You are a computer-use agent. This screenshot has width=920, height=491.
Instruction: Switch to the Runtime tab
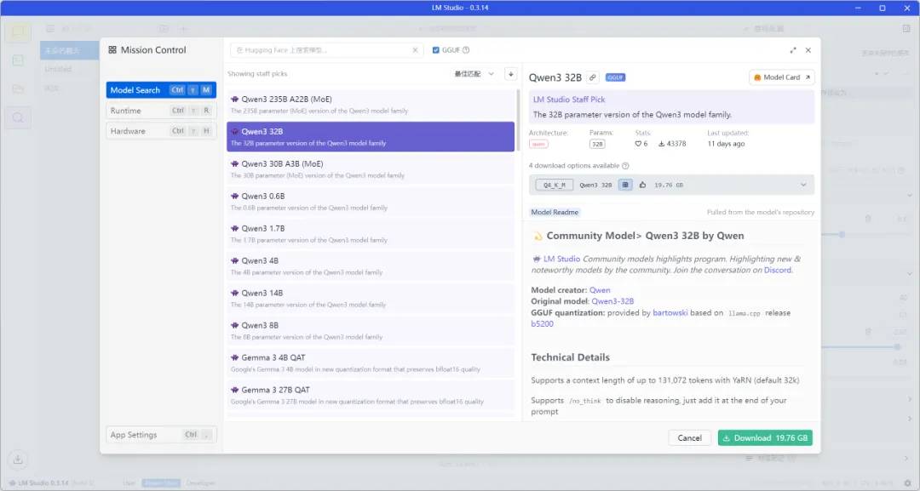click(x=161, y=111)
